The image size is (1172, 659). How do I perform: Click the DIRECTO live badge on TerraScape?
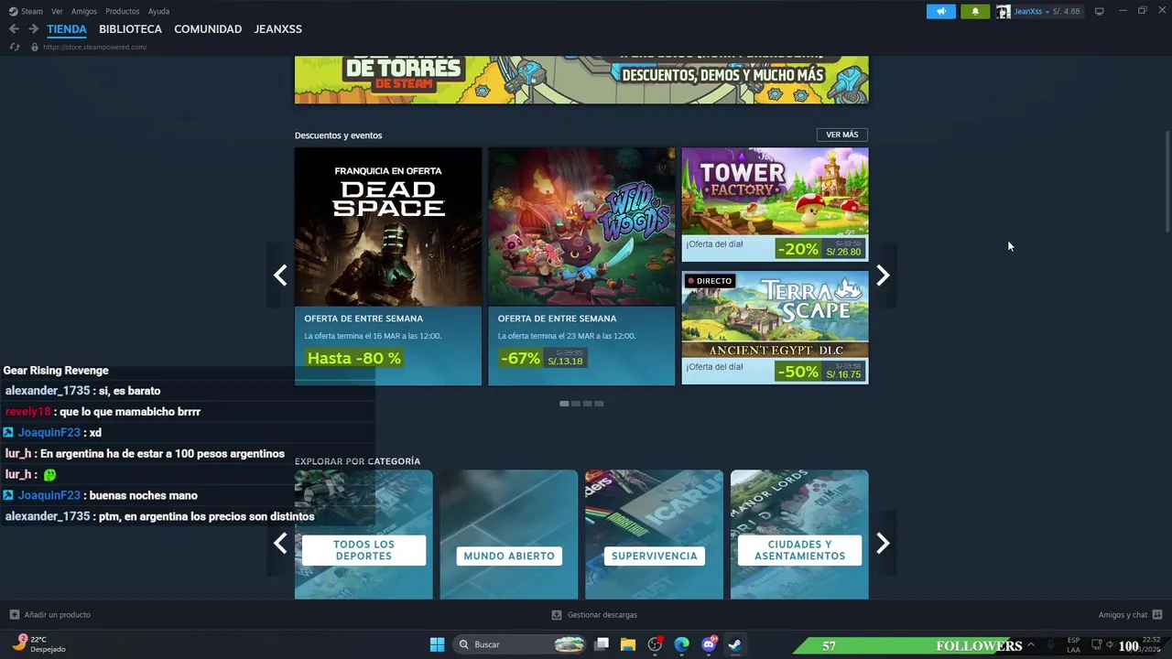710,281
